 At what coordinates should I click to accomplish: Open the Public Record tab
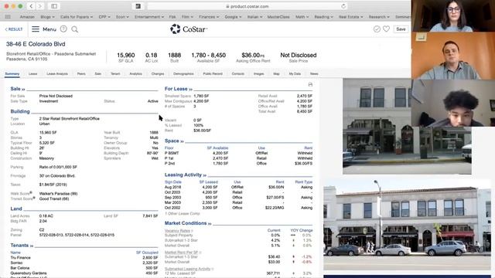tap(213, 73)
